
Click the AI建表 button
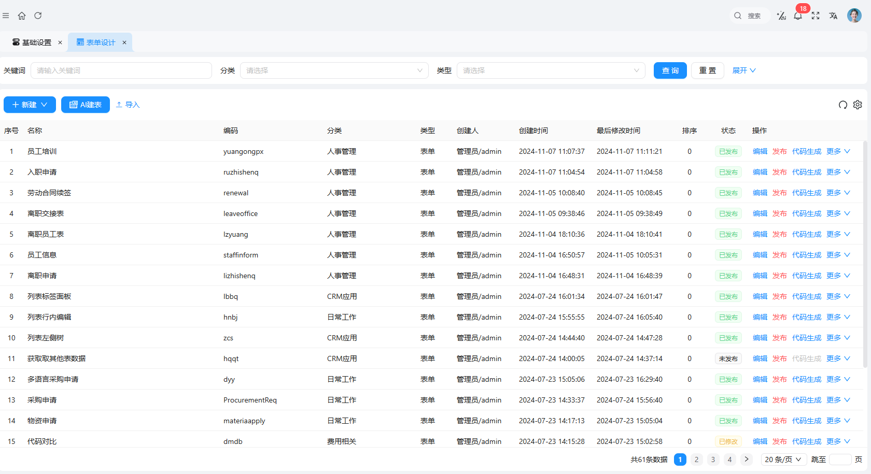pos(86,105)
